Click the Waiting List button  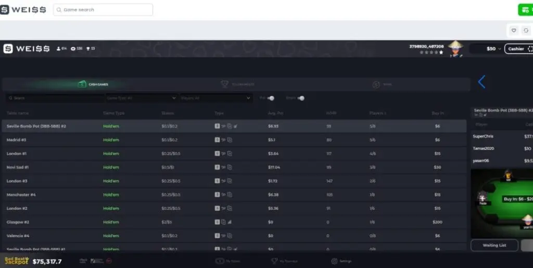[x=494, y=245]
